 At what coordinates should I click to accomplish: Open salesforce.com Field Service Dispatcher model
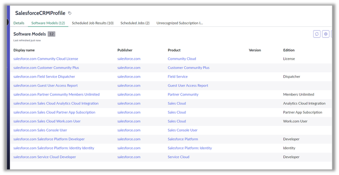point(44,77)
